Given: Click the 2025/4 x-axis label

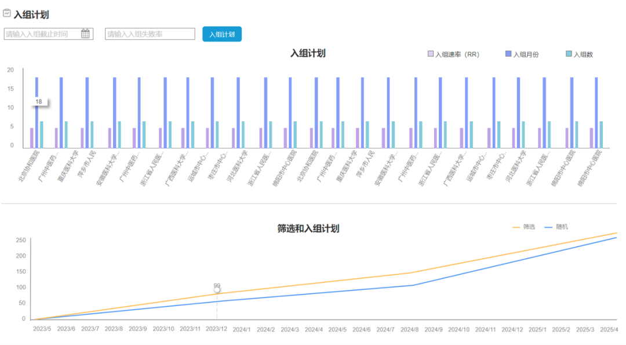Looking at the screenshot, I should click(x=608, y=329).
